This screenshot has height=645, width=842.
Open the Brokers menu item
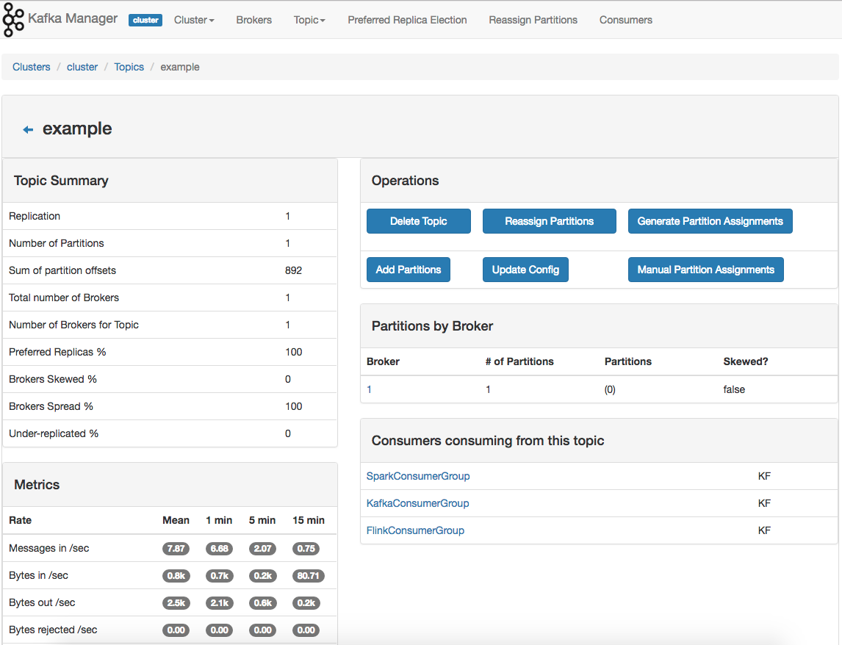click(254, 20)
